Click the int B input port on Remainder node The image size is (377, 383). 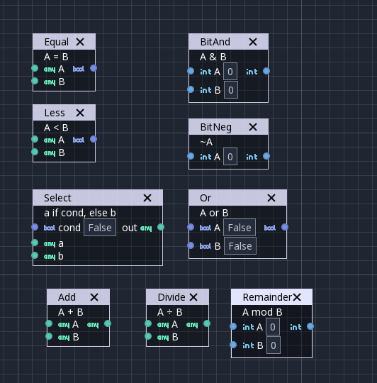(x=233, y=345)
